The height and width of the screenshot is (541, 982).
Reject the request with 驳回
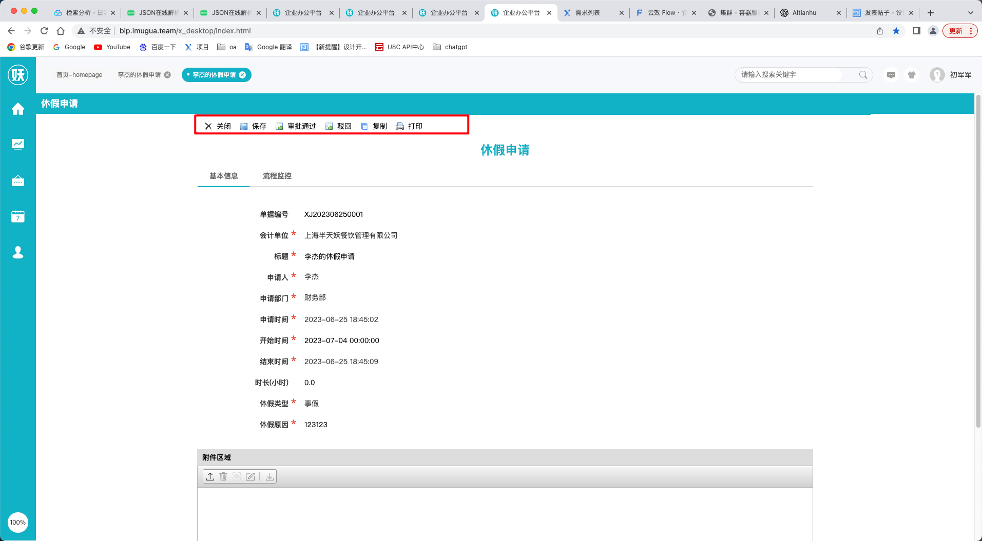338,126
